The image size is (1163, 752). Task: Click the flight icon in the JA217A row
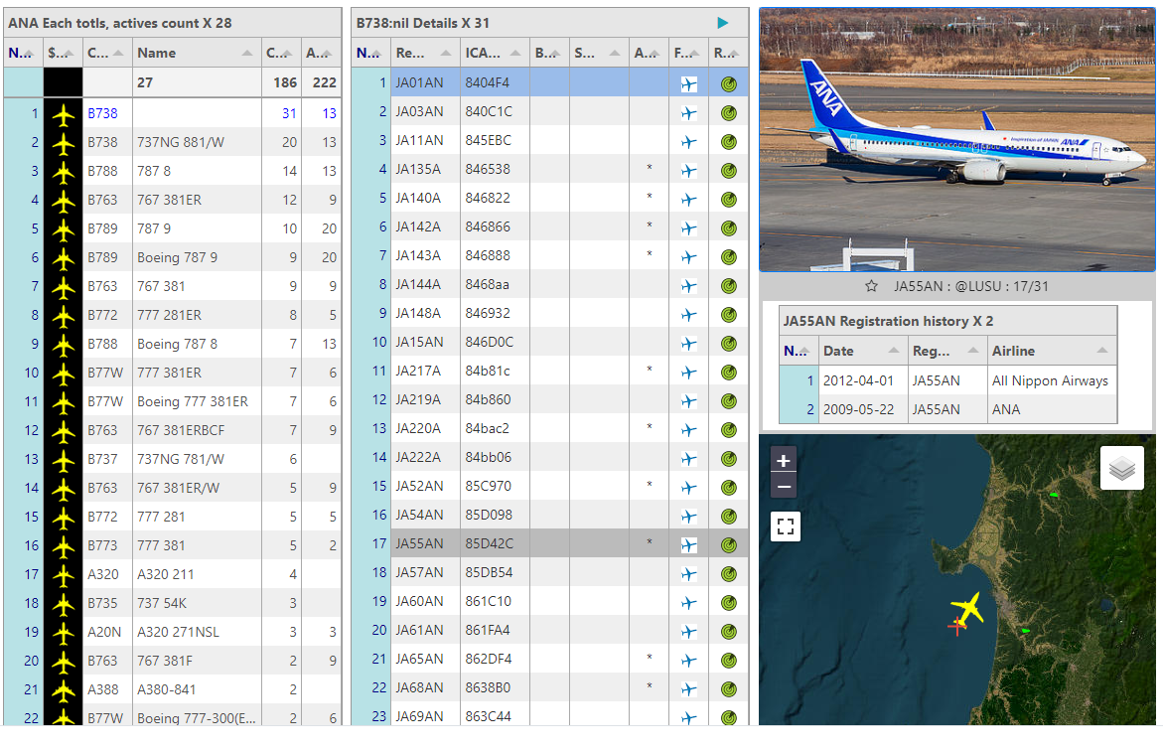689,373
